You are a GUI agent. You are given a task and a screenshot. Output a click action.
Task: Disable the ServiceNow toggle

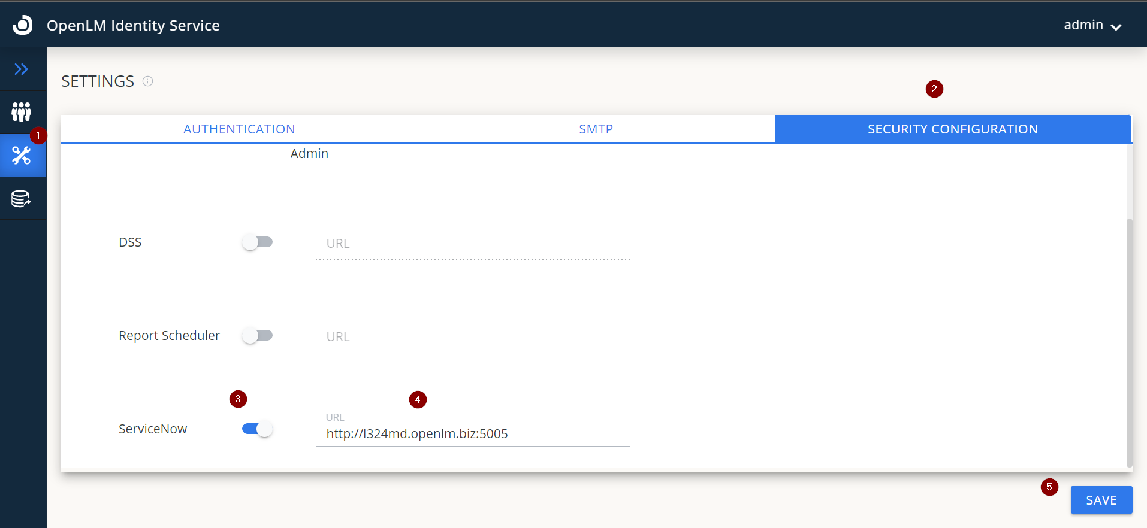(257, 429)
